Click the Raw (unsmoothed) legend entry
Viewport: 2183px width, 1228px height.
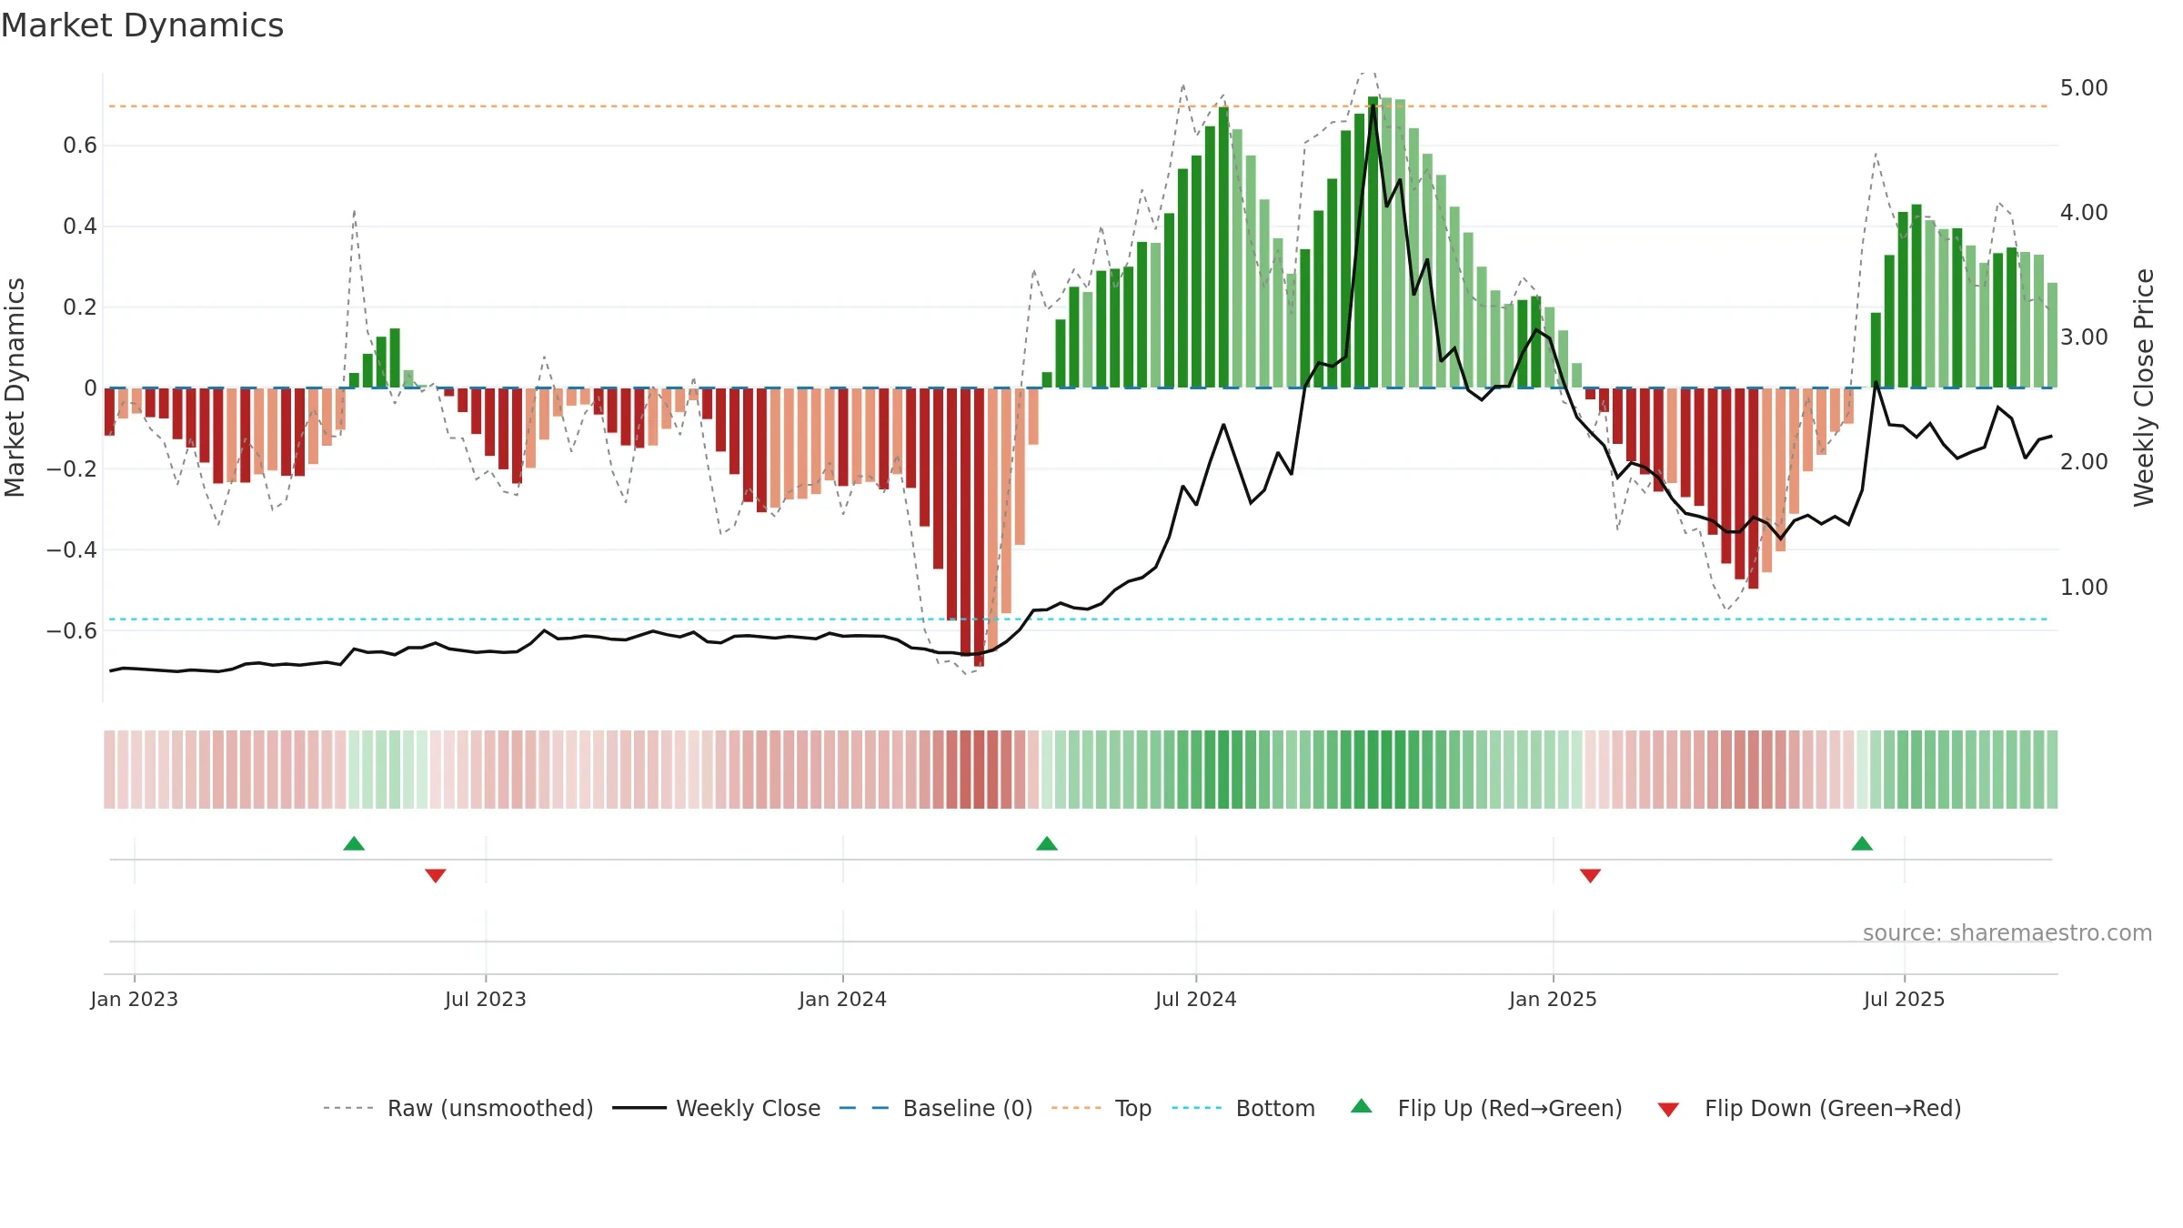(458, 1108)
